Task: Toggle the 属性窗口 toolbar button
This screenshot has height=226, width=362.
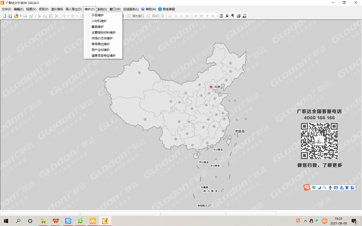Action: tap(136, 16)
